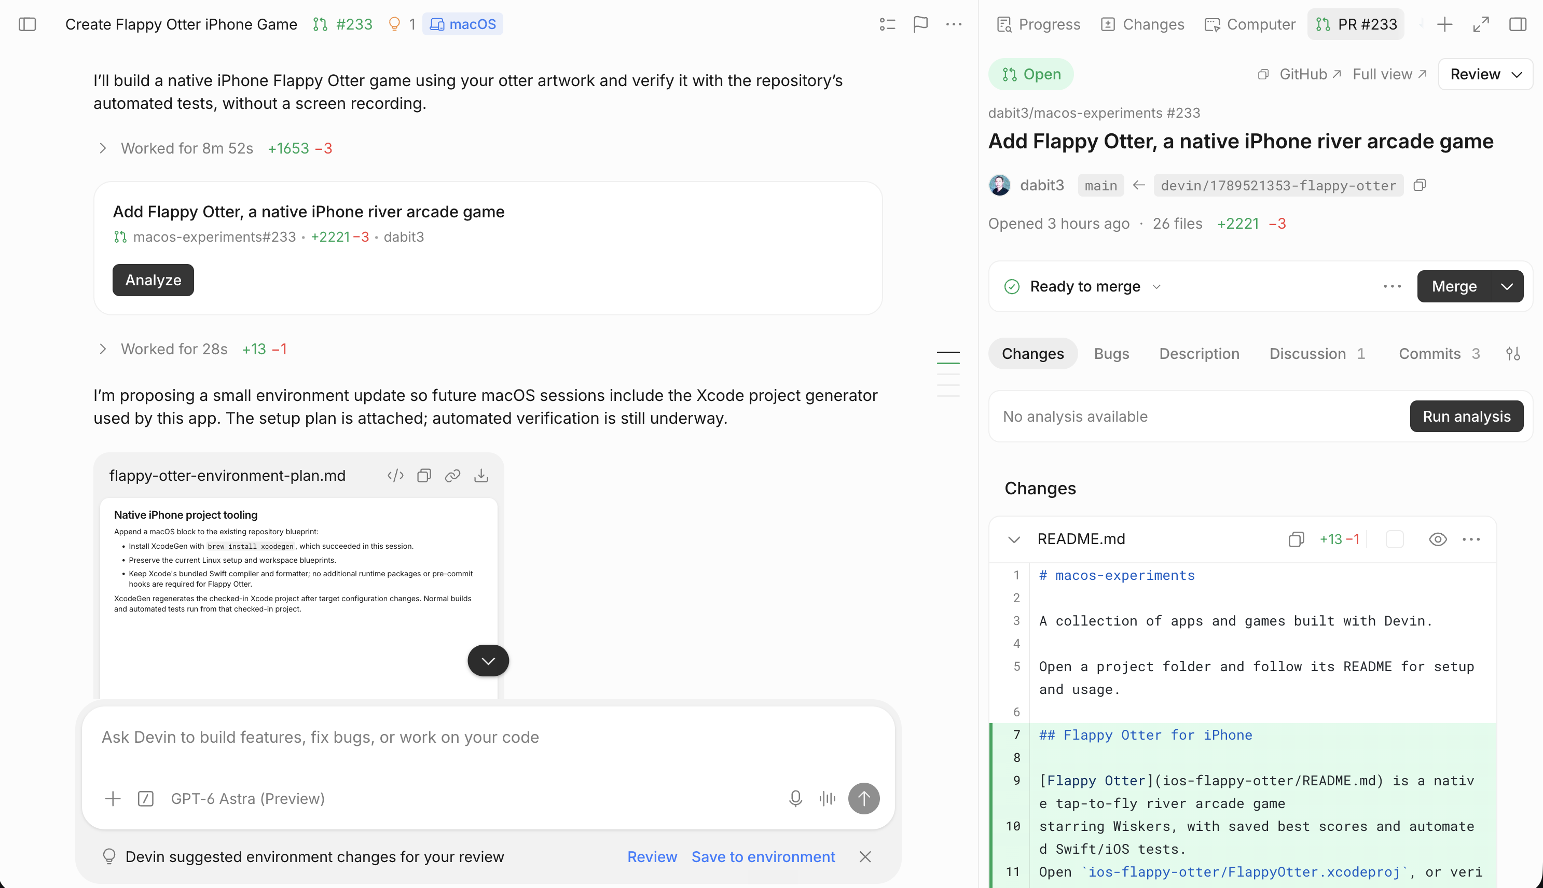Choose model GPT-6 Astra (Preview)
1543x888 pixels.
[247, 798]
